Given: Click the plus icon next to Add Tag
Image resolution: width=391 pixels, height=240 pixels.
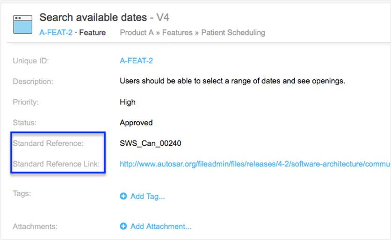Looking at the screenshot, I should pos(123,196).
